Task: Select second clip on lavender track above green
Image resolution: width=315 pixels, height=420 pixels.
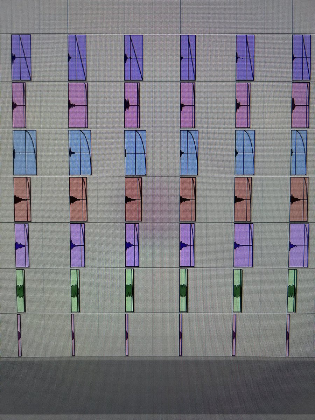Action: [78, 246]
